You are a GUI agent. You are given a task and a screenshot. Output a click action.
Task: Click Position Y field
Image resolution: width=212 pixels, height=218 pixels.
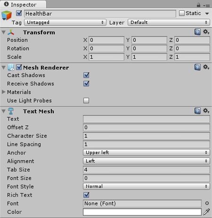click(x=149, y=40)
